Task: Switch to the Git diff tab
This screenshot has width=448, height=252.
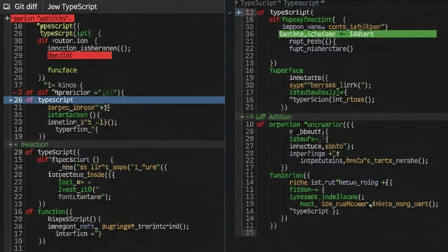Action: (26, 7)
